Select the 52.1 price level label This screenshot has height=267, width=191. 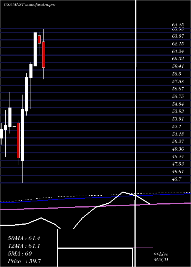[176, 127]
